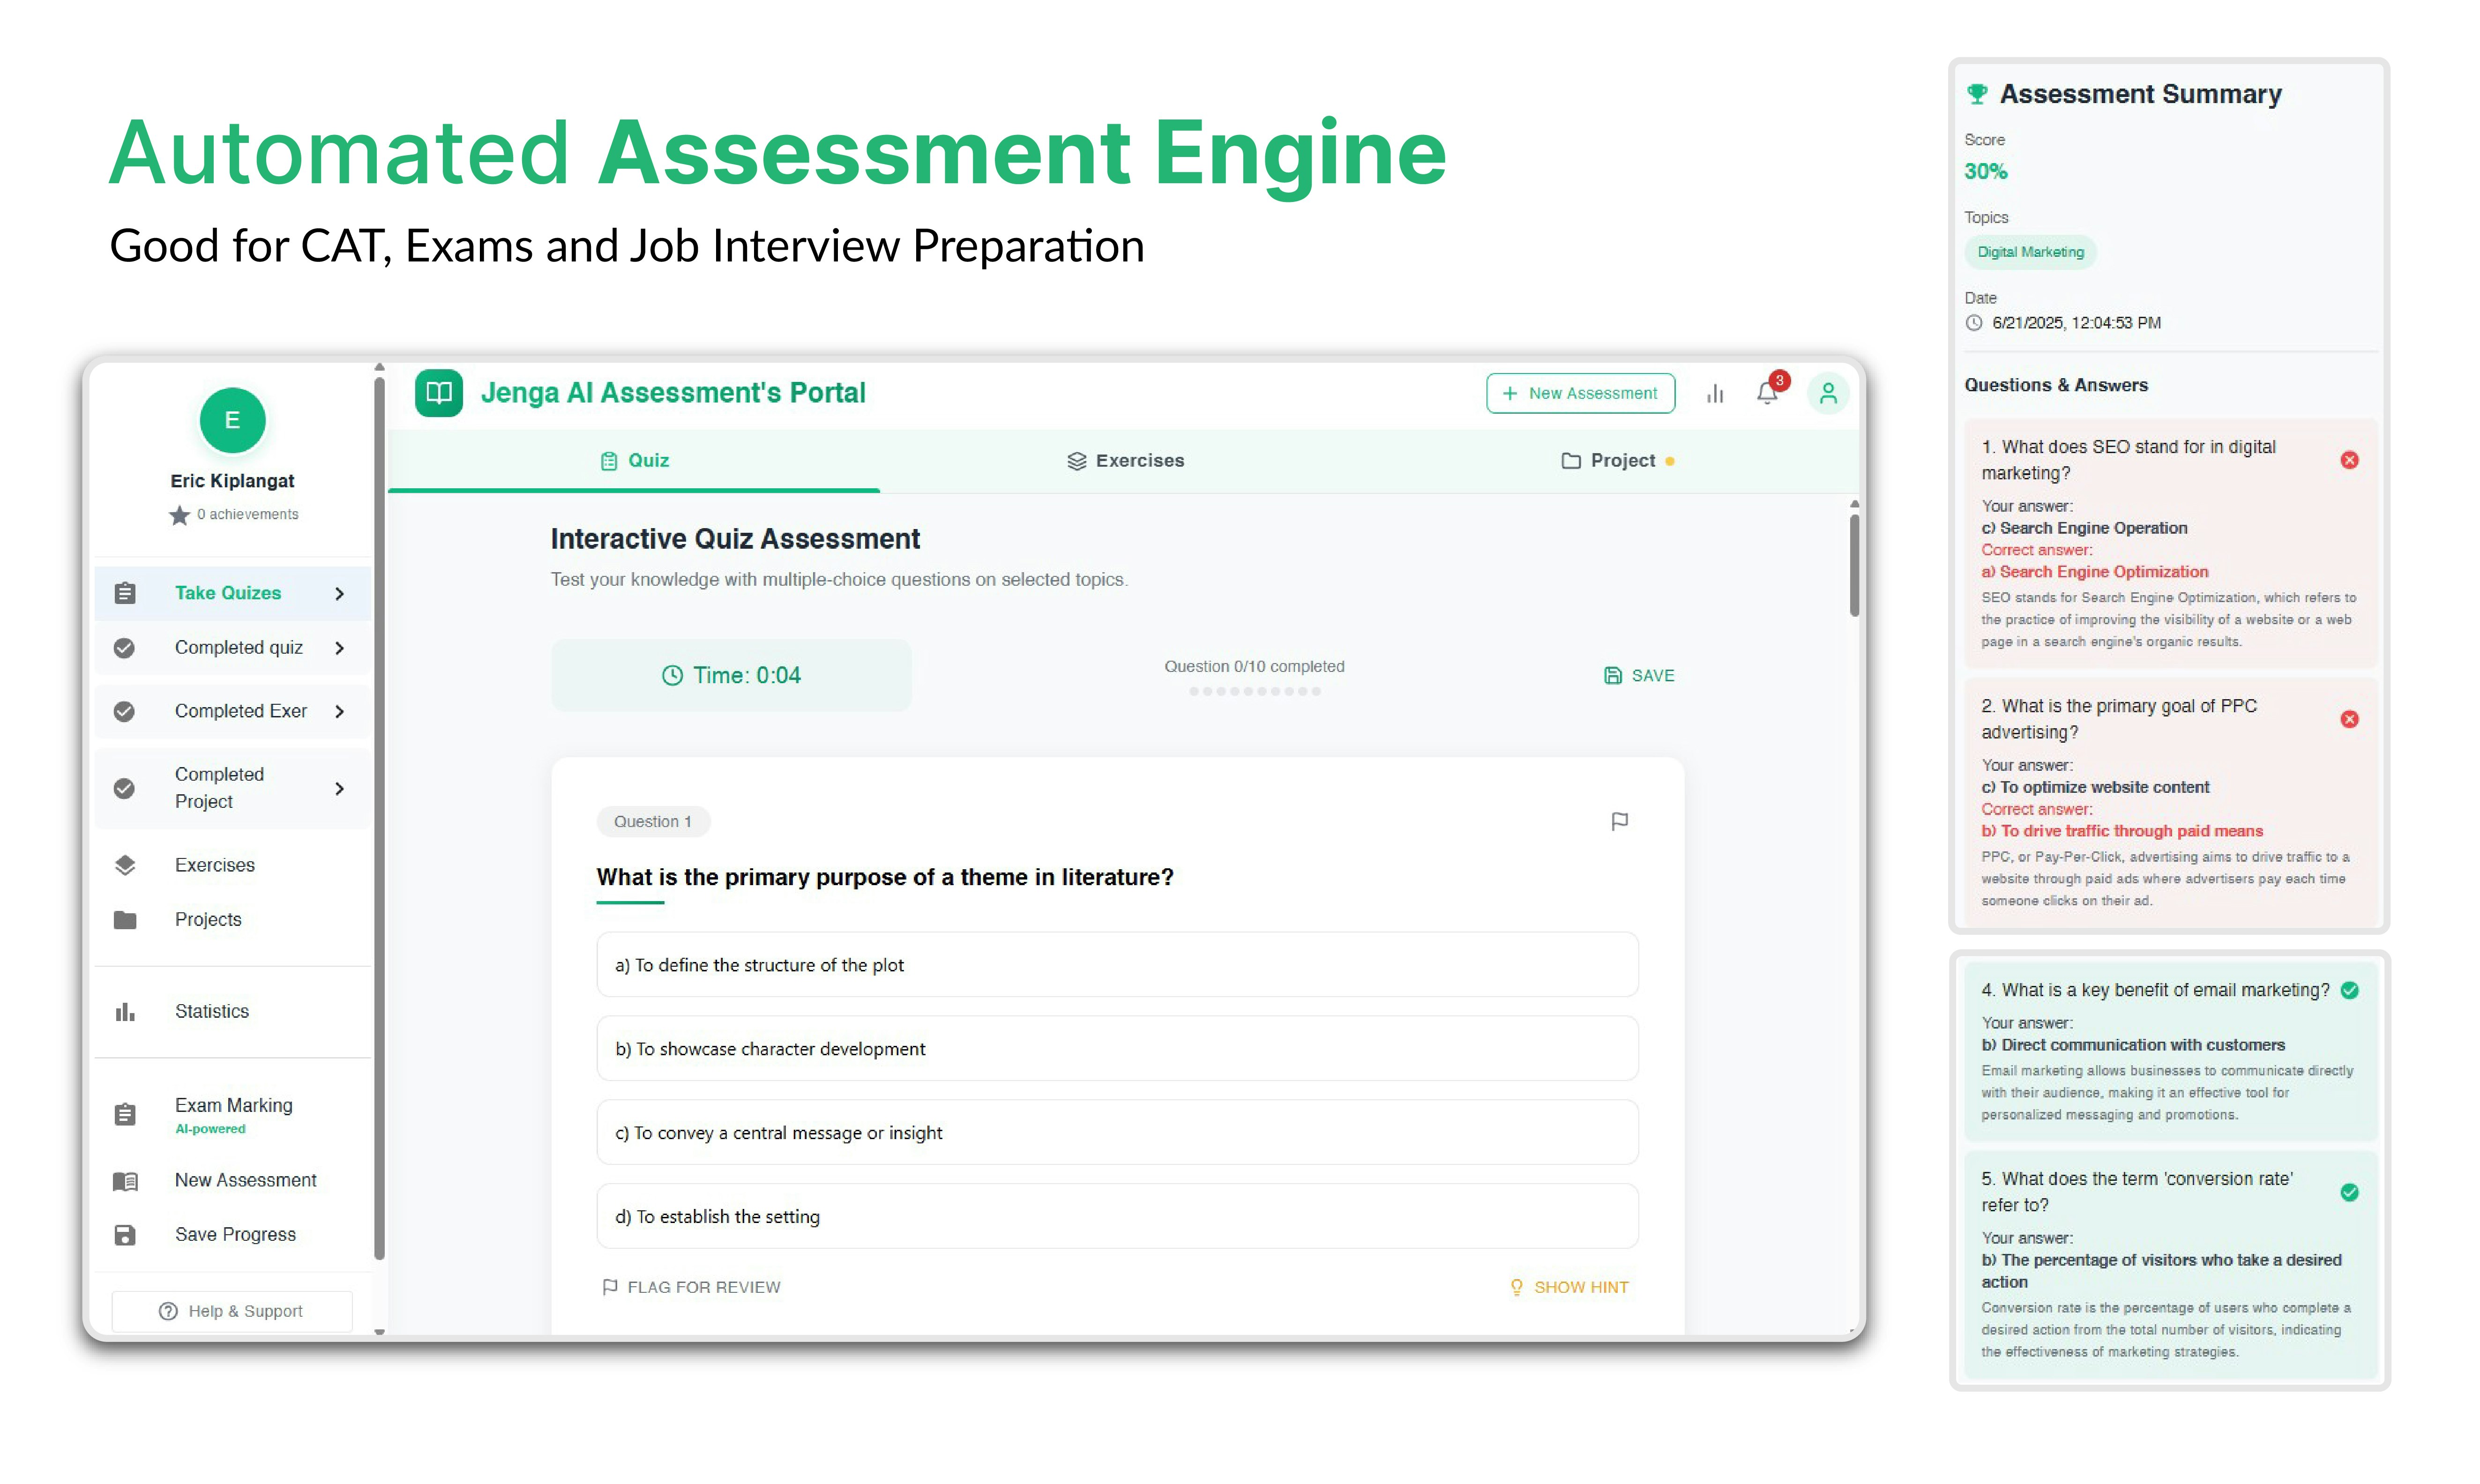2480x1484 pixels.
Task: Click the flag icon on Question 1
Action: [x=1620, y=821]
